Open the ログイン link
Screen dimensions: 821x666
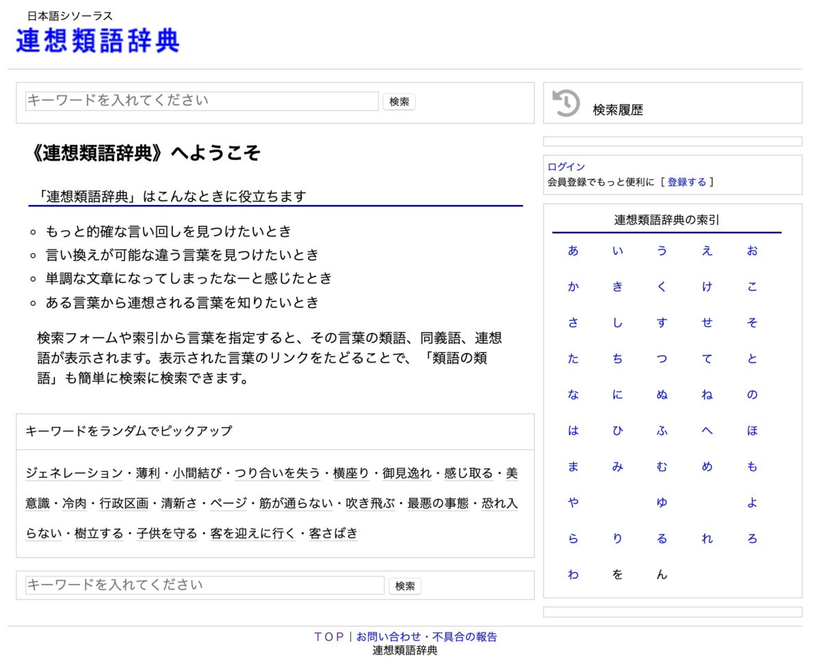point(566,167)
